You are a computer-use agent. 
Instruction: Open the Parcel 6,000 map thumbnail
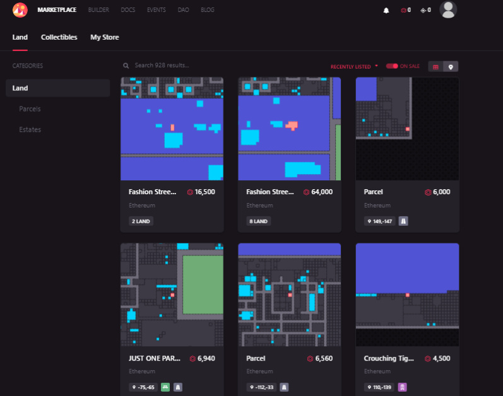408,129
